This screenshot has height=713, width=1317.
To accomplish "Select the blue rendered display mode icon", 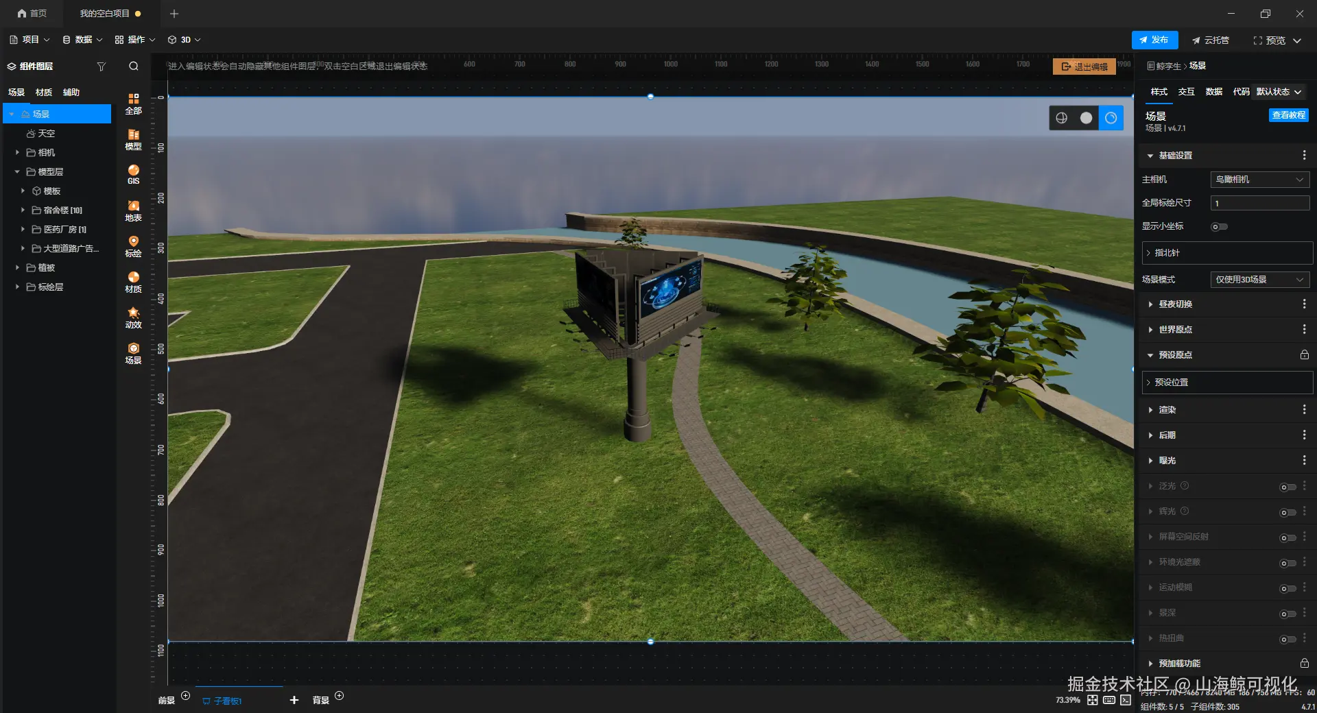I will pyautogui.click(x=1111, y=118).
